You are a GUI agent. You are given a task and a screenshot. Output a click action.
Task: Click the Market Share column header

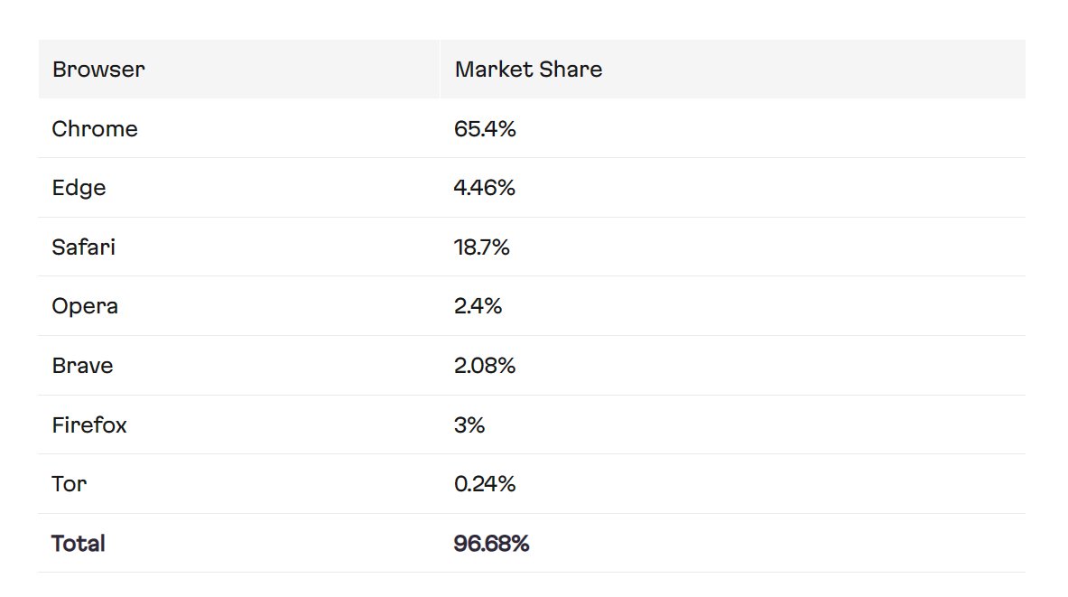(528, 70)
